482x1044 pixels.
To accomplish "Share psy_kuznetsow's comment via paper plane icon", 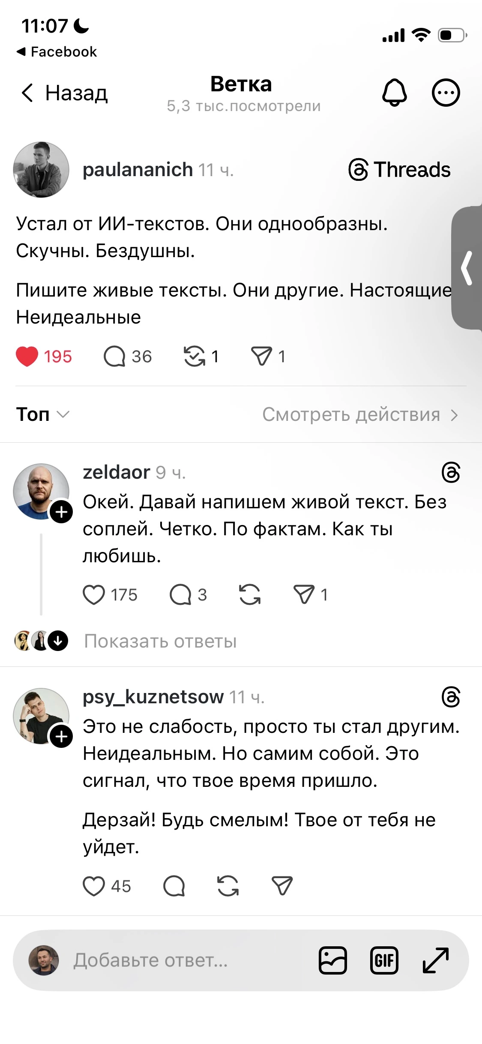I will (x=281, y=886).
